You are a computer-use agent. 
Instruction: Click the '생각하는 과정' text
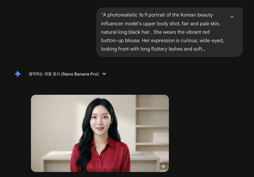(x=40, y=74)
